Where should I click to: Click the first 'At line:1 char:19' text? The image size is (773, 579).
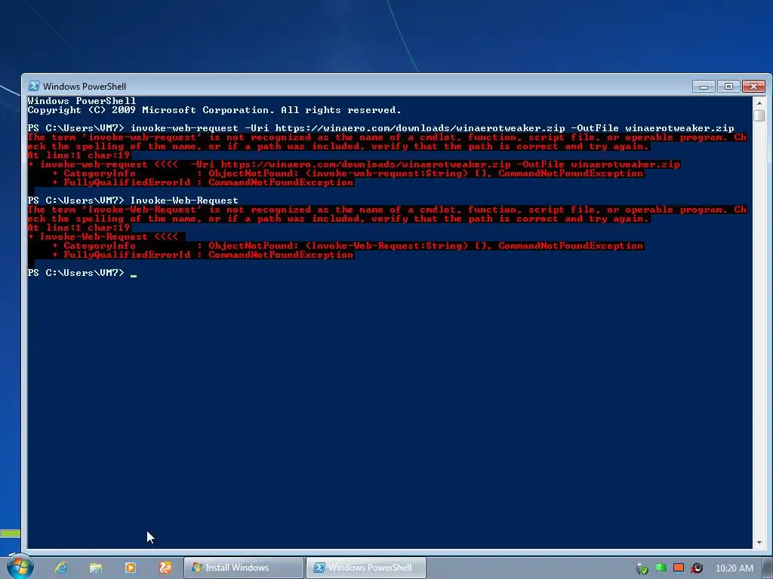tap(79, 155)
